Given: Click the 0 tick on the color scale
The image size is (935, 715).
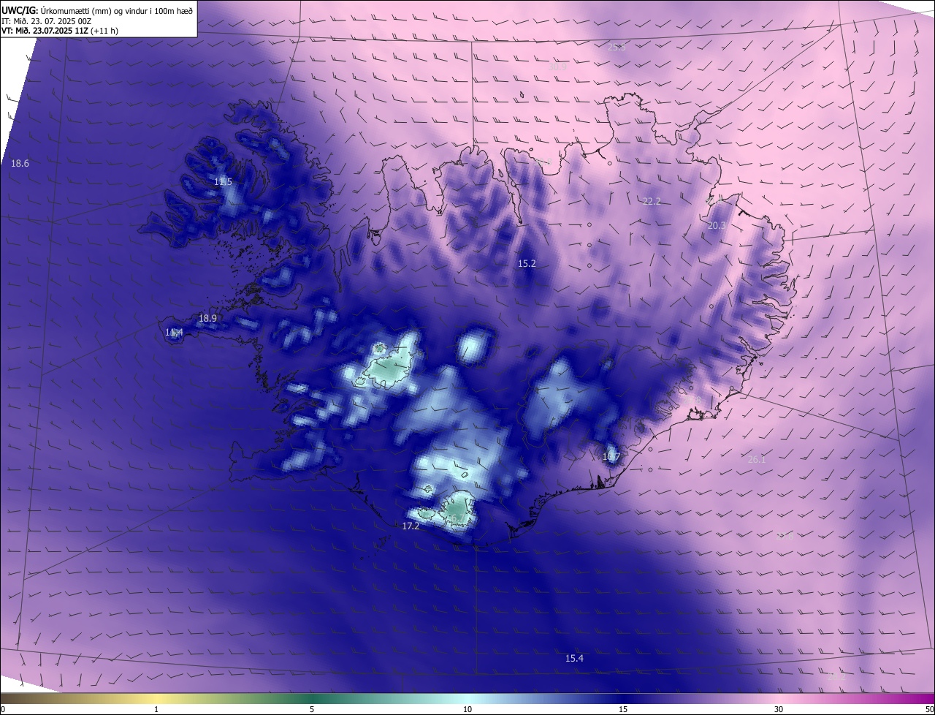Looking at the screenshot, I should 3,709.
